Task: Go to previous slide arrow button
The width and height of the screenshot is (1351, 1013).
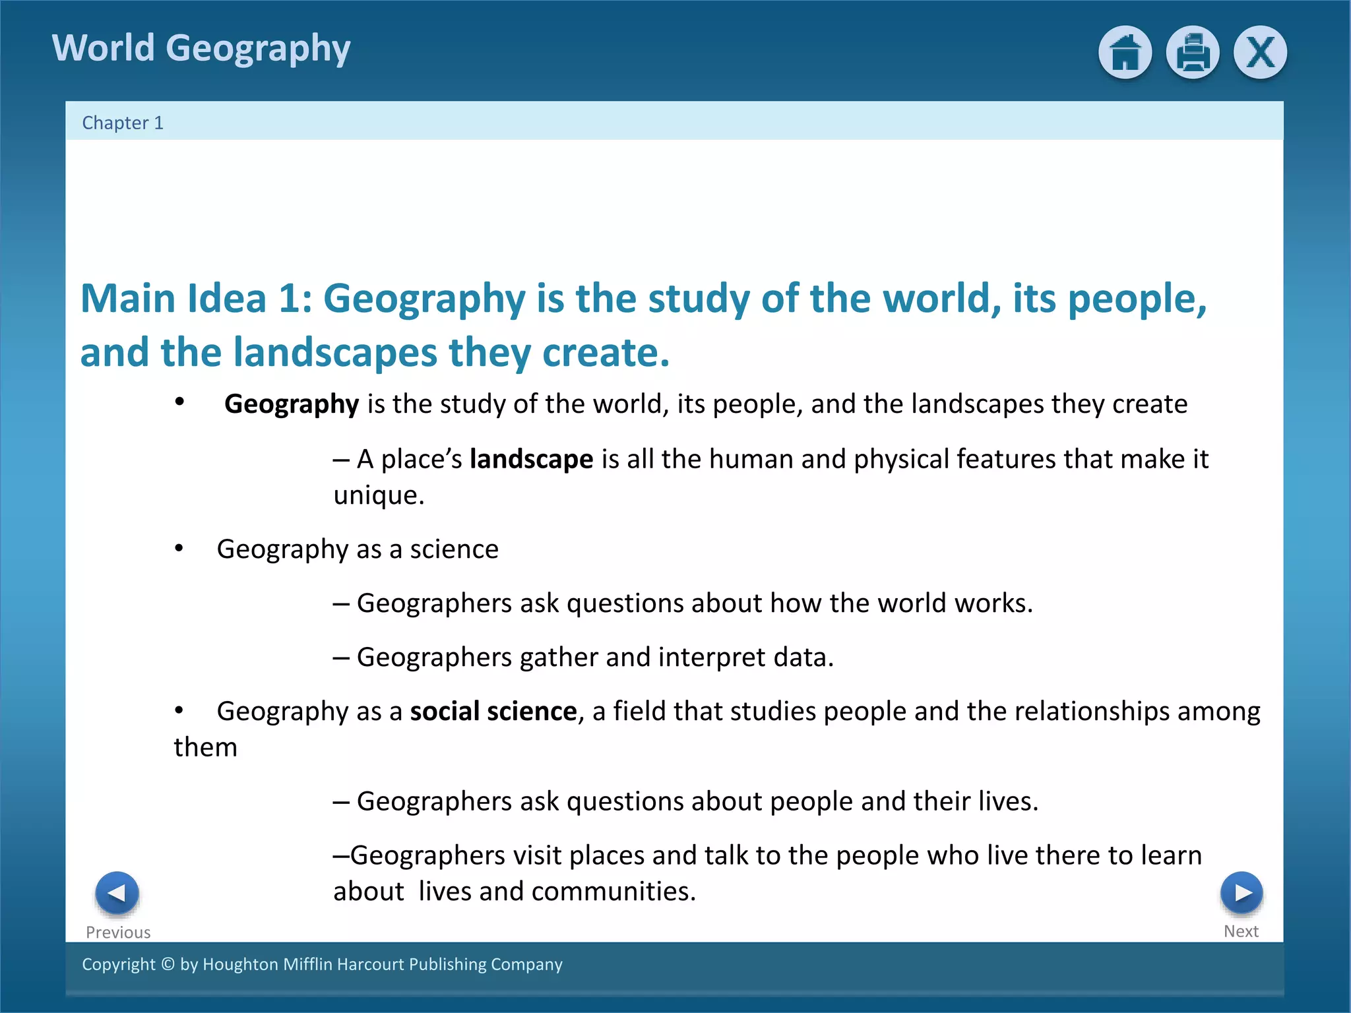Action: [117, 893]
